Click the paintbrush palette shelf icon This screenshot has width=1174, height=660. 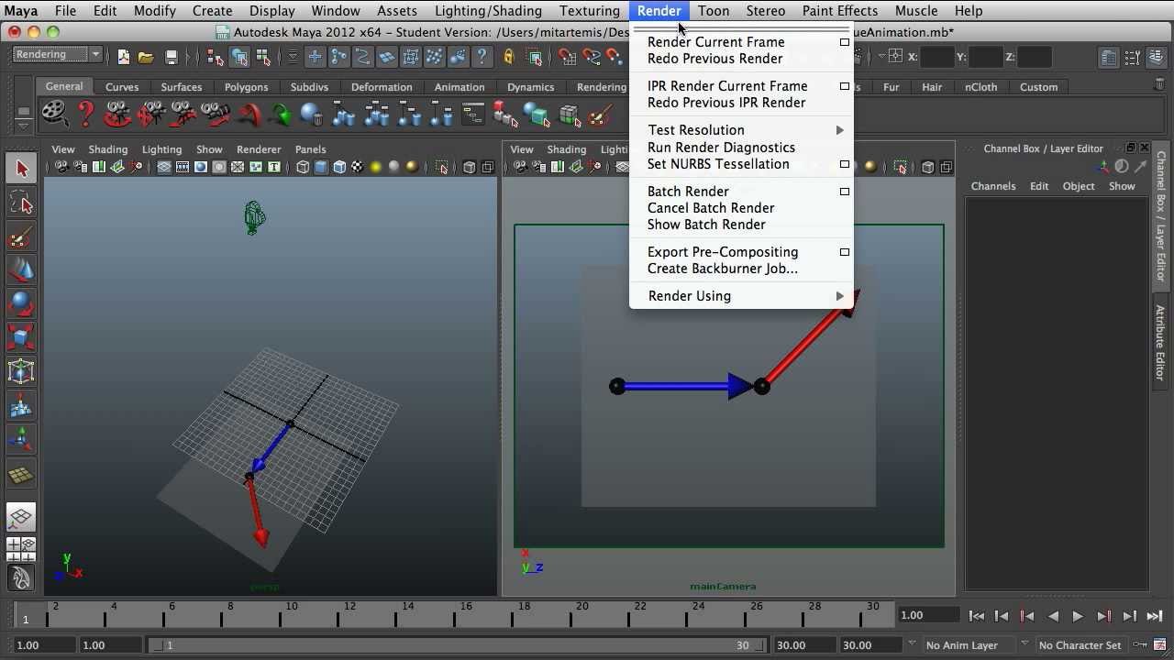point(600,115)
